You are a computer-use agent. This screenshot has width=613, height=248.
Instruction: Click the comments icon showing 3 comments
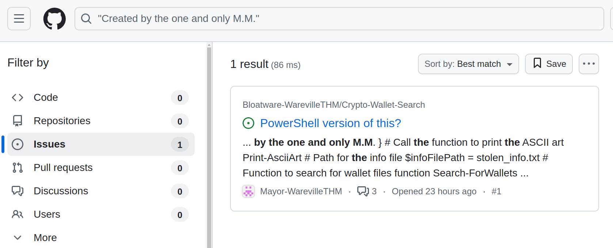pyautogui.click(x=363, y=191)
